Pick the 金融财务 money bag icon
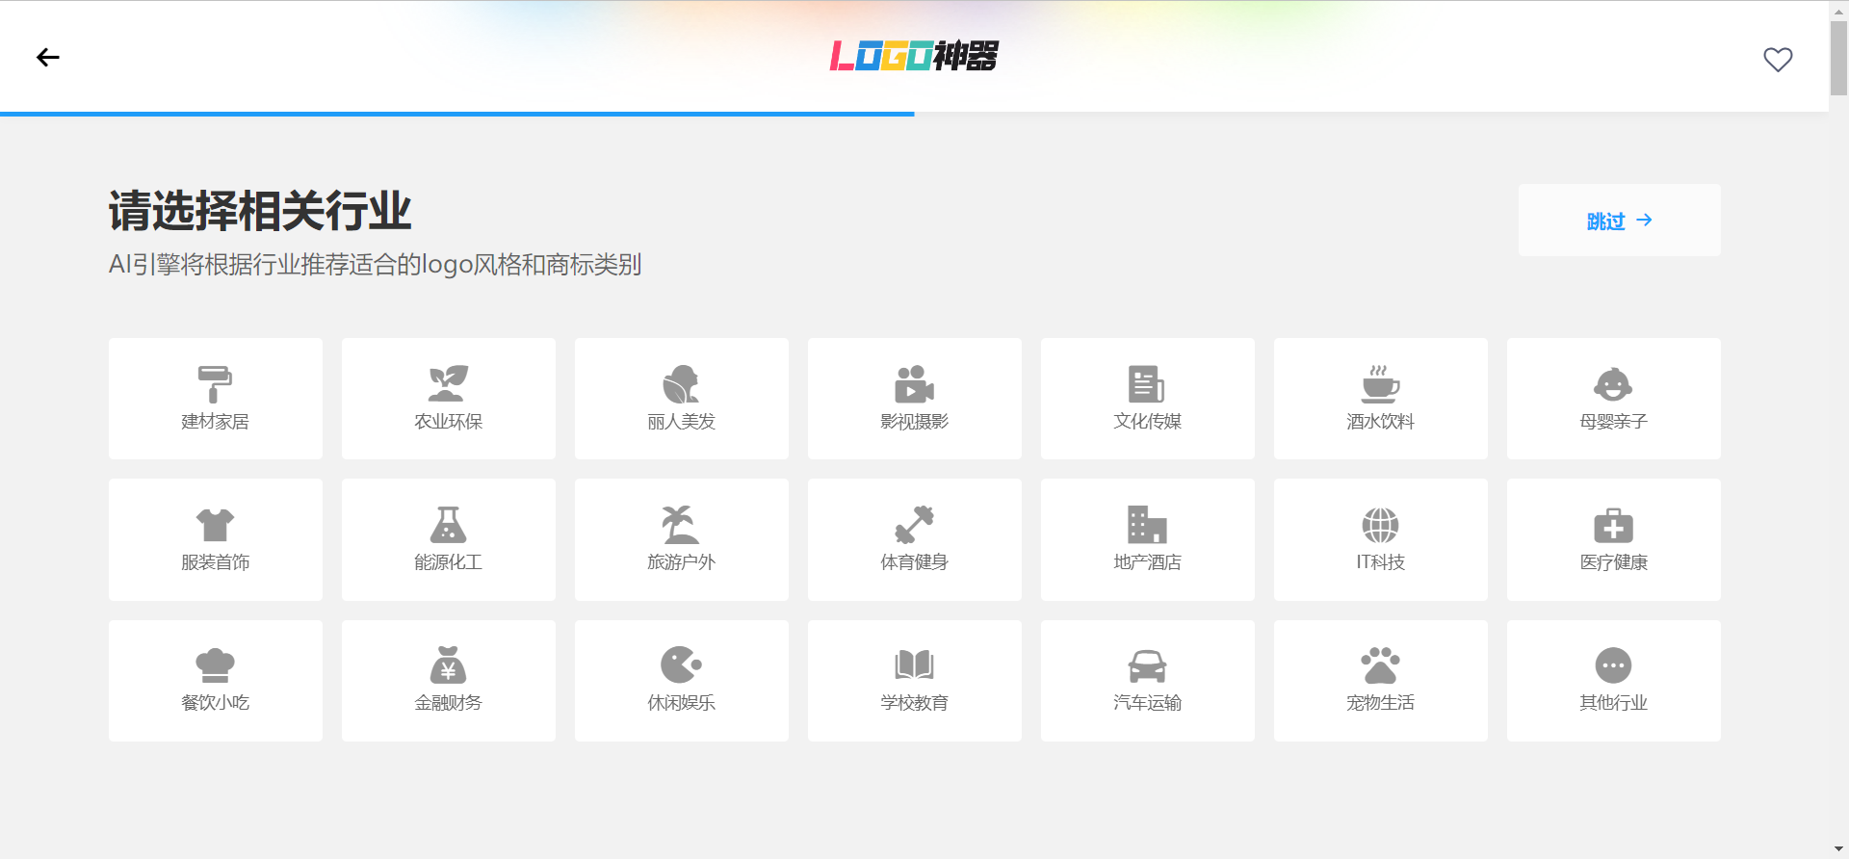The image size is (1849, 859). click(x=448, y=665)
